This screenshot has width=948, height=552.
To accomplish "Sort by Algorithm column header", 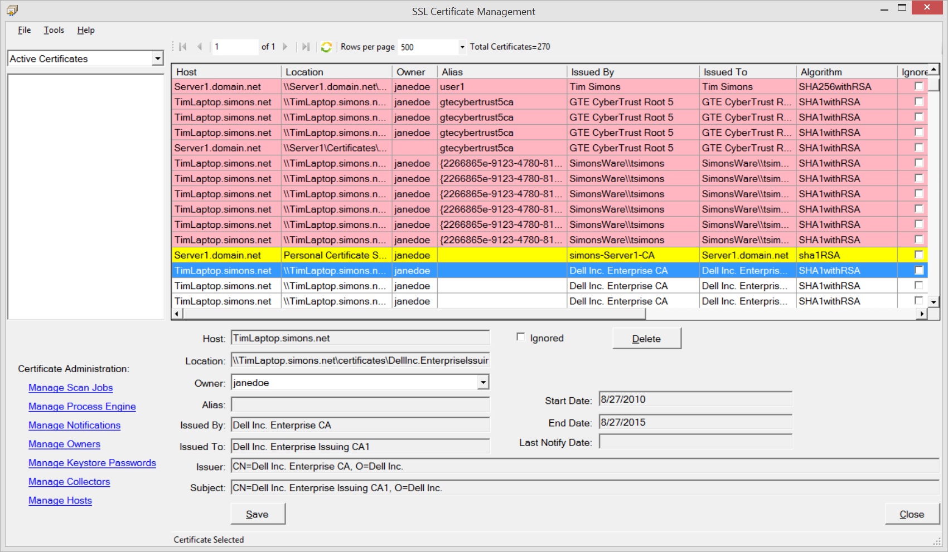I will point(847,72).
